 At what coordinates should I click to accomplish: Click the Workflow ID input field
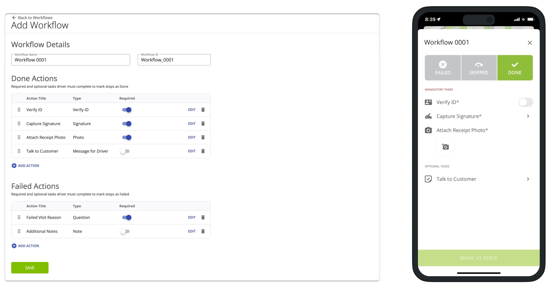click(x=174, y=60)
